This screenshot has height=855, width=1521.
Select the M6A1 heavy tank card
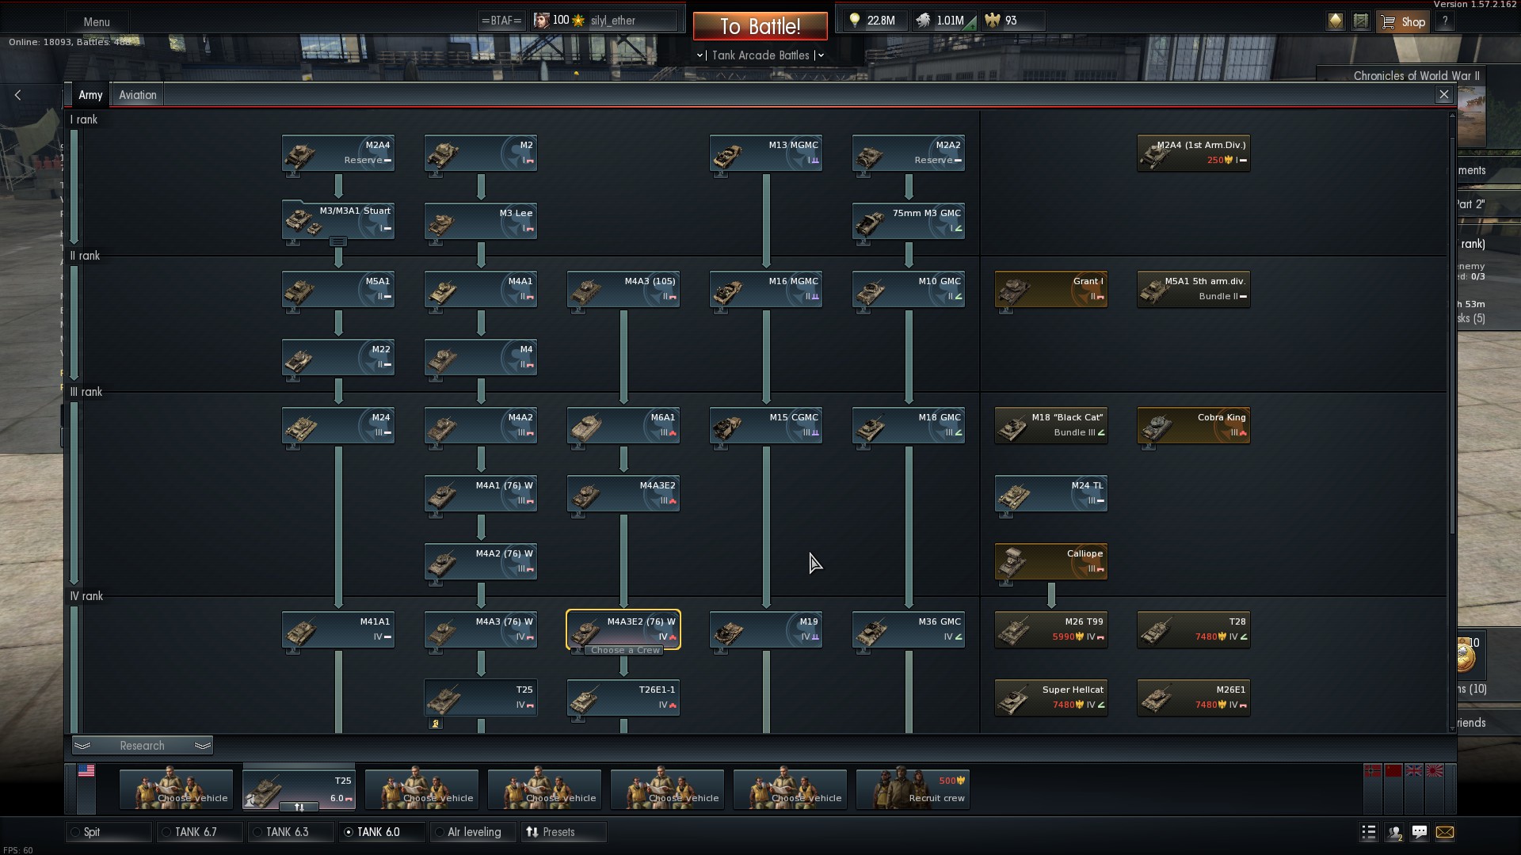coord(623,425)
